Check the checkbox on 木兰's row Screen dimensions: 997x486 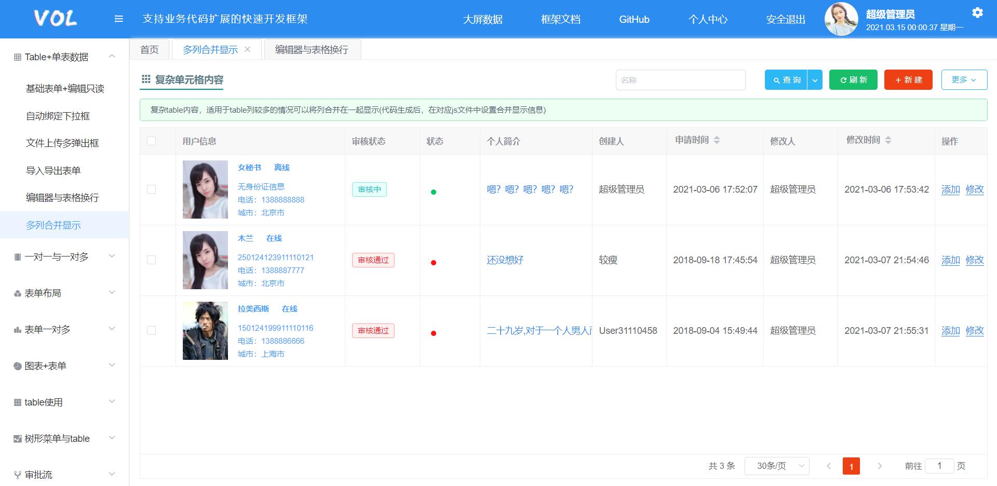click(x=152, y=260)
